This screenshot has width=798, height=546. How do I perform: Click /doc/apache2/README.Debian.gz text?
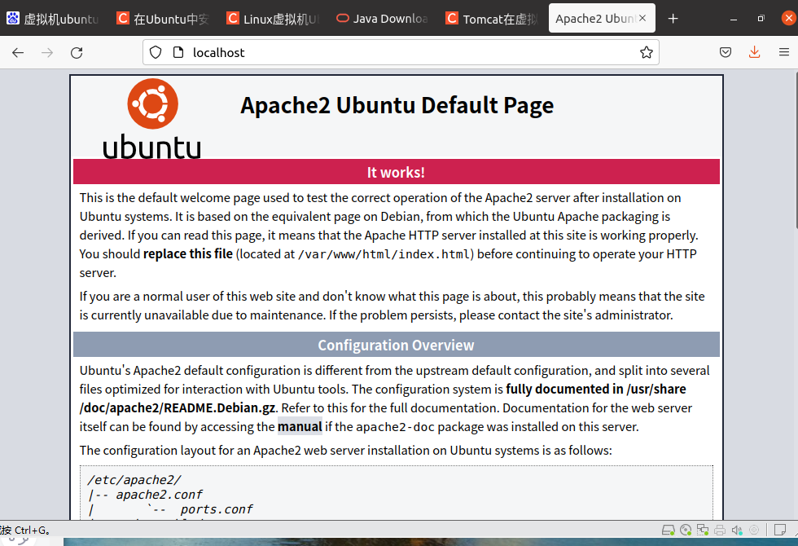pos(178,408)
